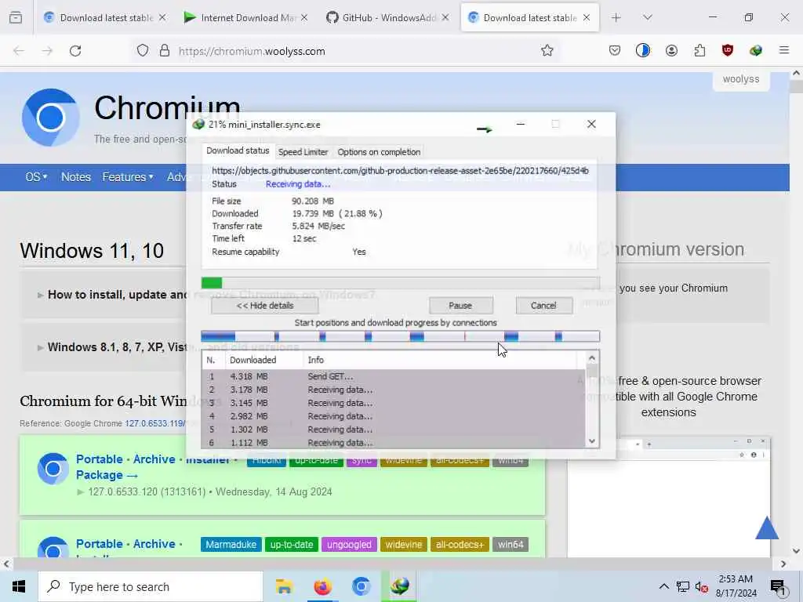Click Info column header

[x=441, y=360]
